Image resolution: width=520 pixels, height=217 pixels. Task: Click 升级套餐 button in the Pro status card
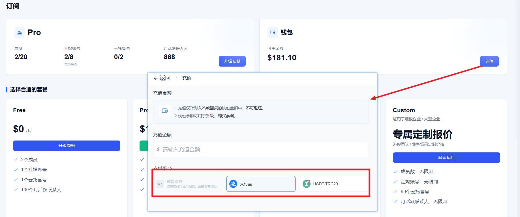pyautogui.click(x=232, y=61)
